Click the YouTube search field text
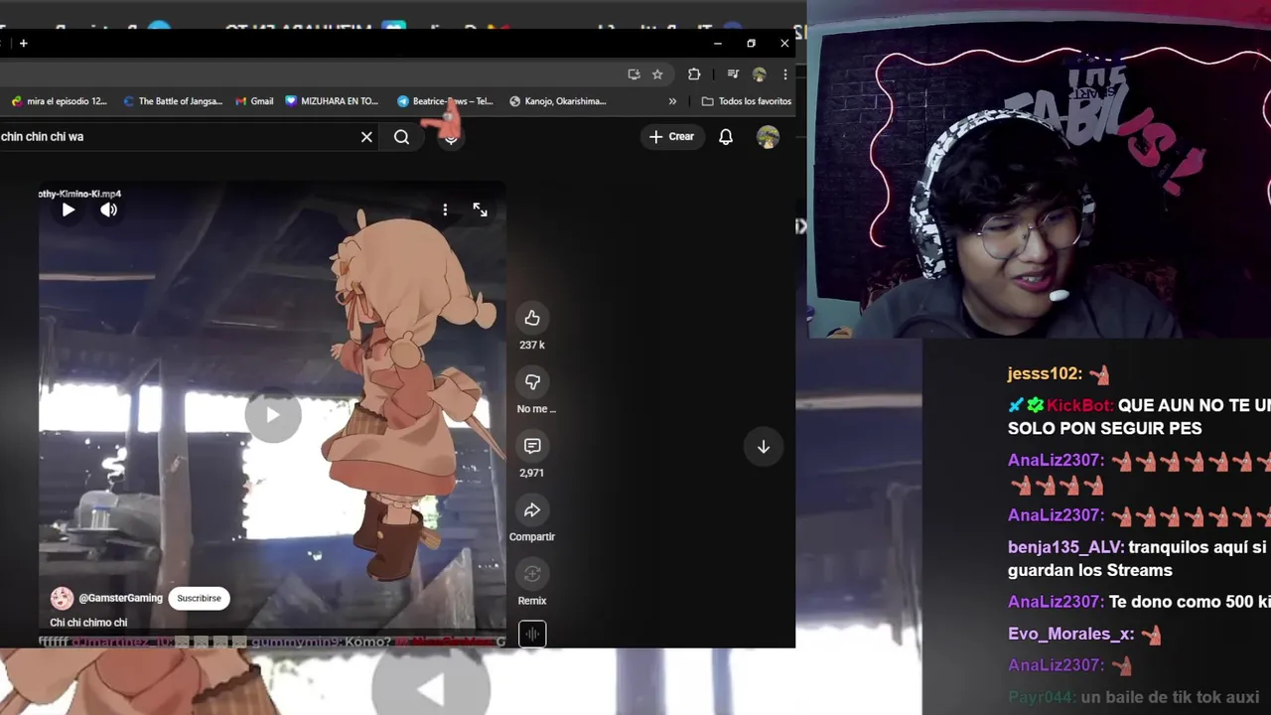Screen dimensions: 1271x715 pos(42,137)
